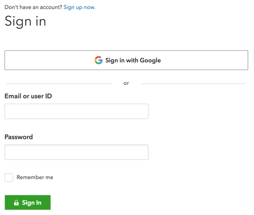The width and height of the screenshot is (254, 215).
Task: Click the 'now.' word in signup link
Action: 89,8
